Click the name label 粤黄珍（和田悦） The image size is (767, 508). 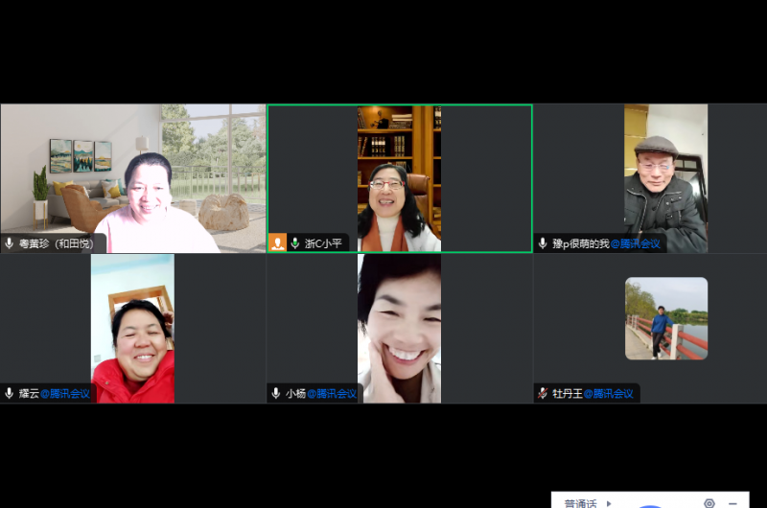pyautogui.click(x=57, y=243)
